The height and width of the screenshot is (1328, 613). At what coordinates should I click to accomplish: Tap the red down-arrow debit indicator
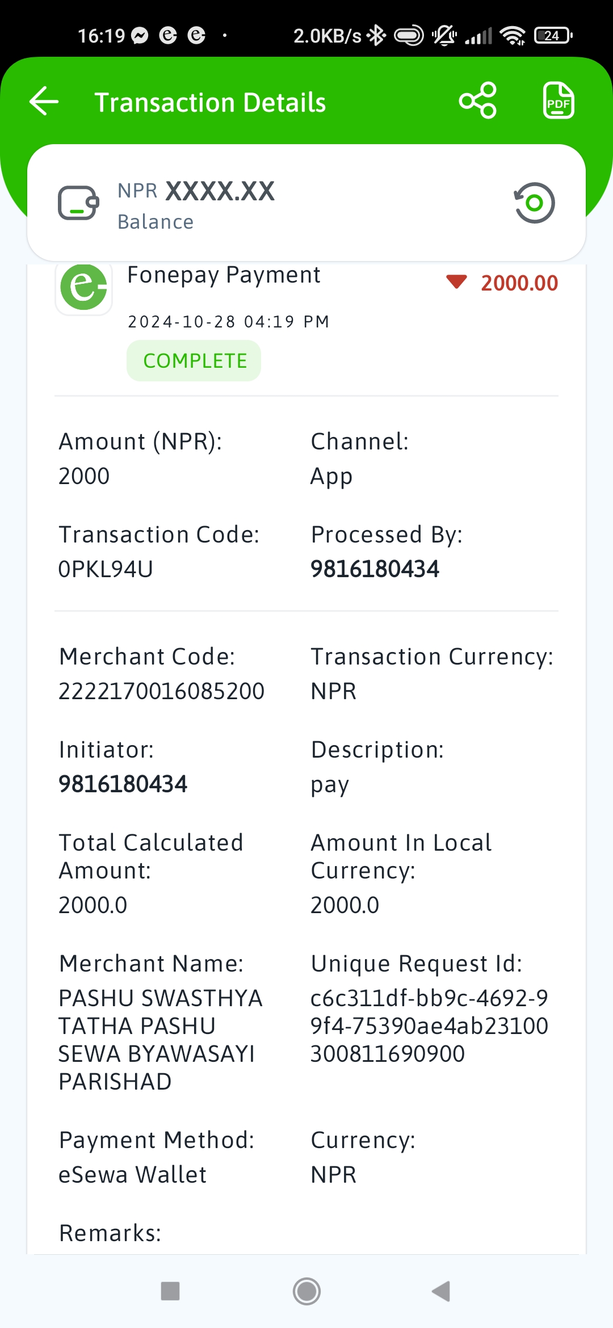pyautogui.click(x=456, y=281)
